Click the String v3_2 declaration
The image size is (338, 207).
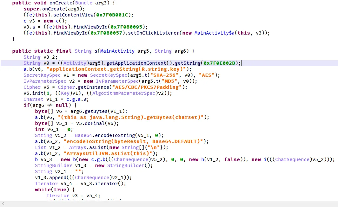(x=41, y=57)
